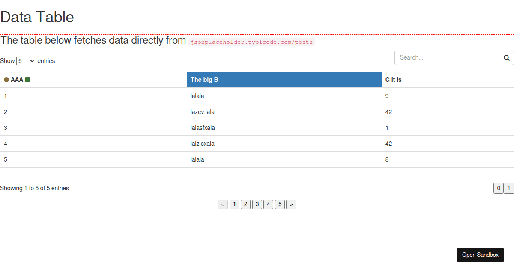Screen dimensions: 514x270
Task: Open the jsonplaceholder.typicode.com/posts link
Action: [x=252, y=42]
